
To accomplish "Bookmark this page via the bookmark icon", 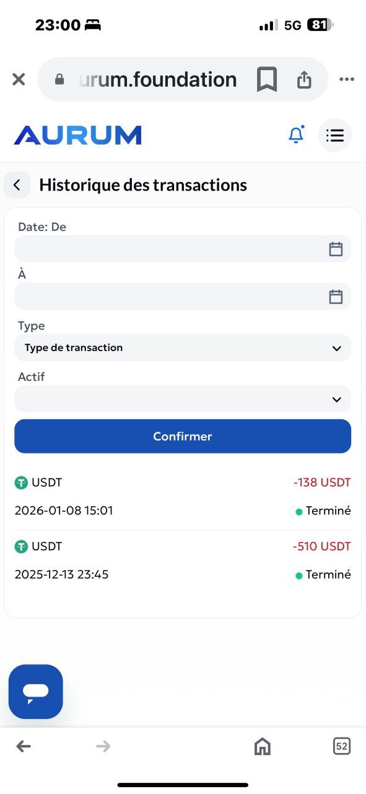I will pos(266,79).
